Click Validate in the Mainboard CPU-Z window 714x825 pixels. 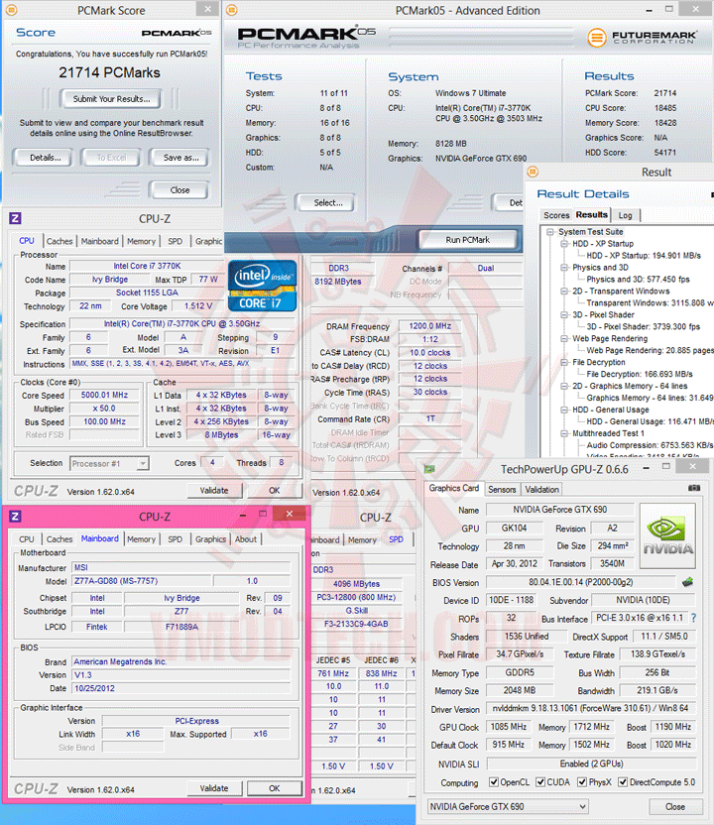(x=214, y=788)
